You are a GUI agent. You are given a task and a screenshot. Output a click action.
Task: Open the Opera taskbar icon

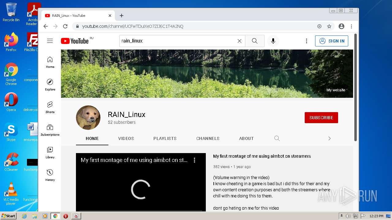[x=66, y=216]
